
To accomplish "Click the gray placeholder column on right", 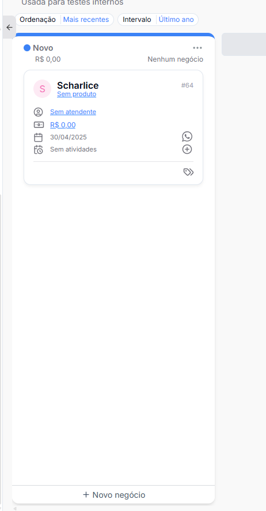I will (x=244, y=44).
